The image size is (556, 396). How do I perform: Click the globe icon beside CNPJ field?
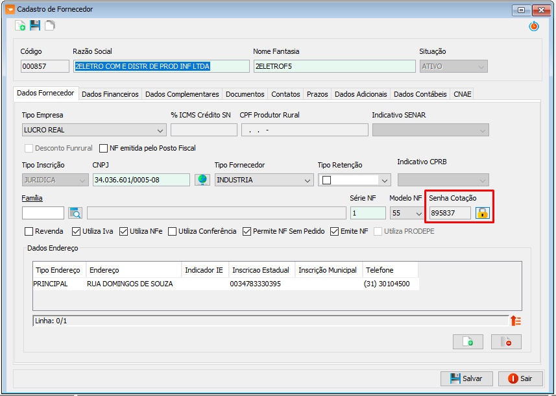pos(202,180)
